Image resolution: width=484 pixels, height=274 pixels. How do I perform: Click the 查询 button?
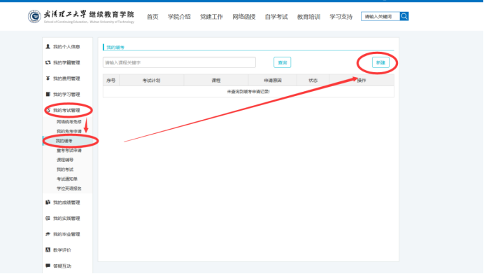coord(282,62)
